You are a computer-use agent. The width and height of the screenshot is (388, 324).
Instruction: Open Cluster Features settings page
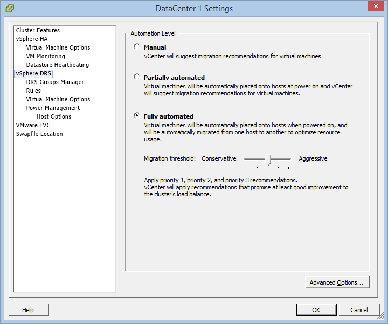point(38,30)
